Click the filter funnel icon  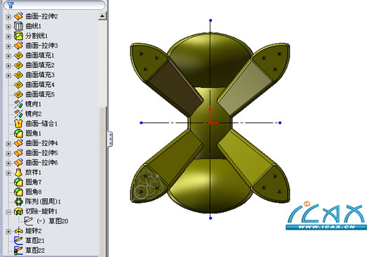[11, 5]
